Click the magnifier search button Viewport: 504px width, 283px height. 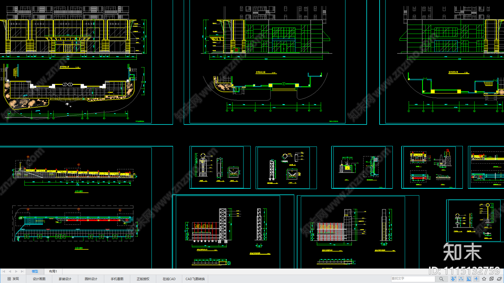(441, 279)
